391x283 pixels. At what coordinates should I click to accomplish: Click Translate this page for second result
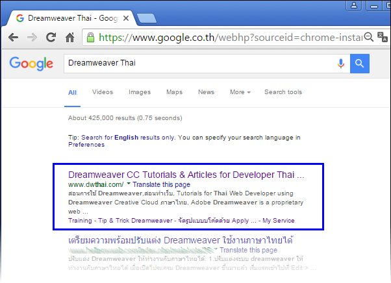pos(248,250)
